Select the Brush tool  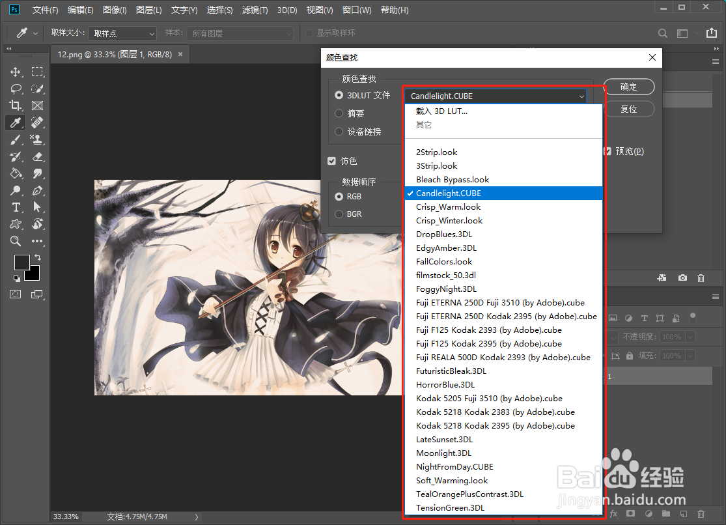15,139
